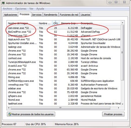The image size is (131, 128).
Task: Sort by Nombre de imagen column header
Action: [x=22, y=23]
